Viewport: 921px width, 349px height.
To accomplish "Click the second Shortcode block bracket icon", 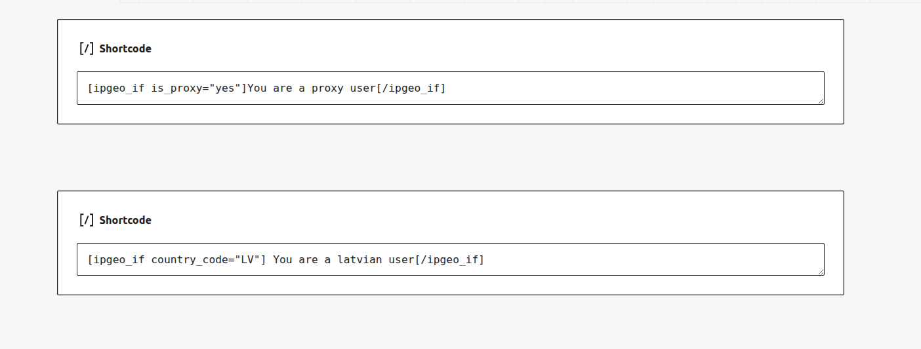I will pyautogui.click(x=87, y=220).
